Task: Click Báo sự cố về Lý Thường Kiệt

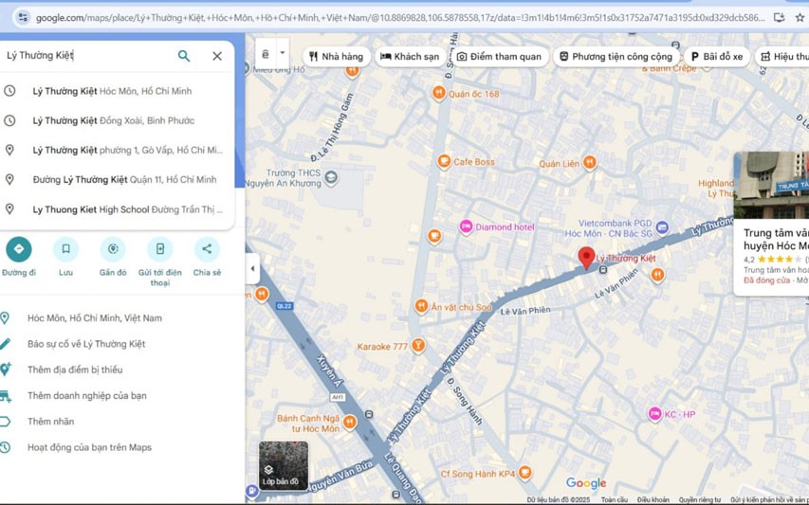Action: 86,344
